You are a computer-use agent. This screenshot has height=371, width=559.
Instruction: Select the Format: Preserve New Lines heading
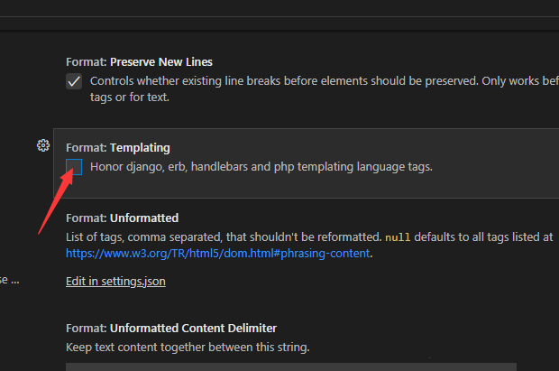point(139,62)
